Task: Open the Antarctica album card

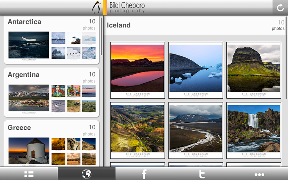Action: coord(52,40)
